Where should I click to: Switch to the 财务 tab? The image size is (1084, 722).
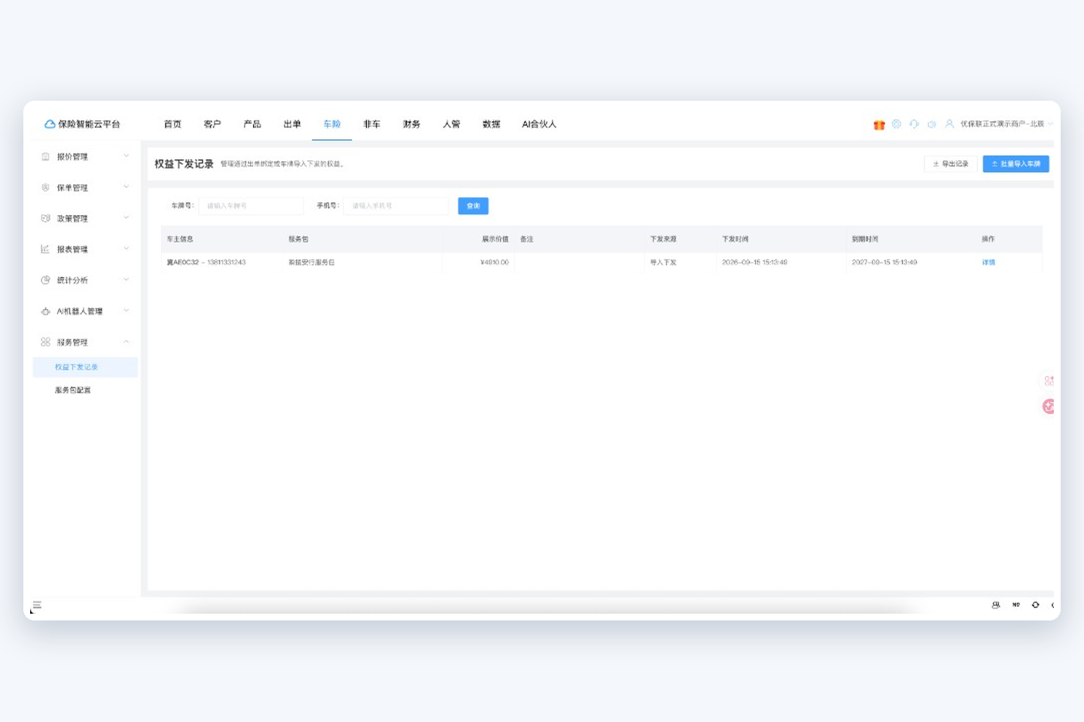click(412, 124)
